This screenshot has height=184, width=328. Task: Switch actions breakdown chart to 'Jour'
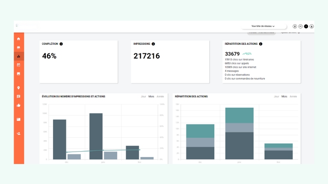[x=276, y=97]
